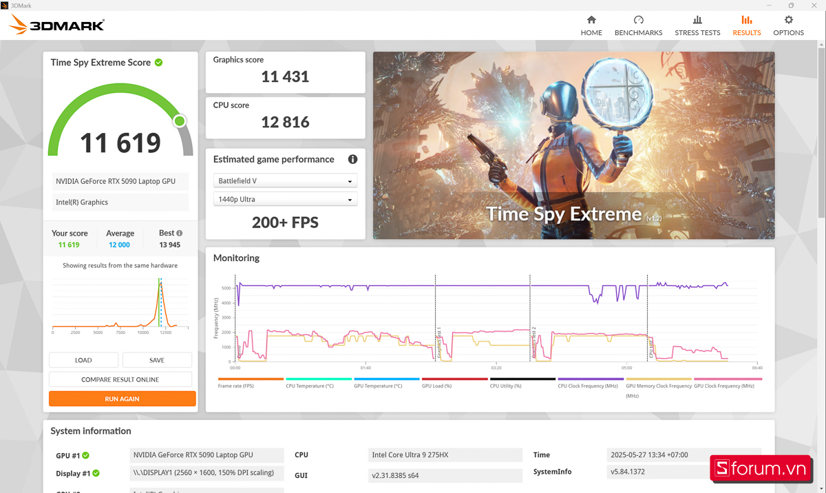Screen dimensions: 826x493
Task: Click the Graphics test 1 marker line in chart
Action: (436, 317)
